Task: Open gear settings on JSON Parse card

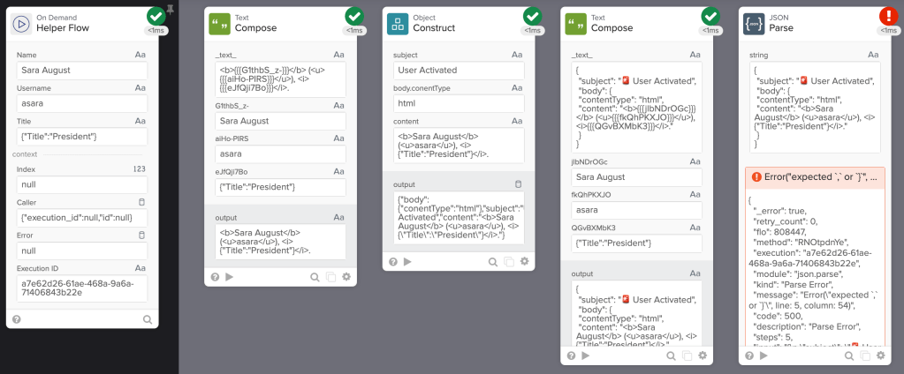Action: coord(881,356)
